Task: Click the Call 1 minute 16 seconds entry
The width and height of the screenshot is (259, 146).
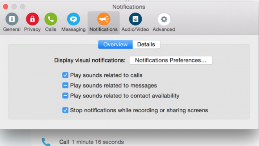Action: click(x=91, y=142)
